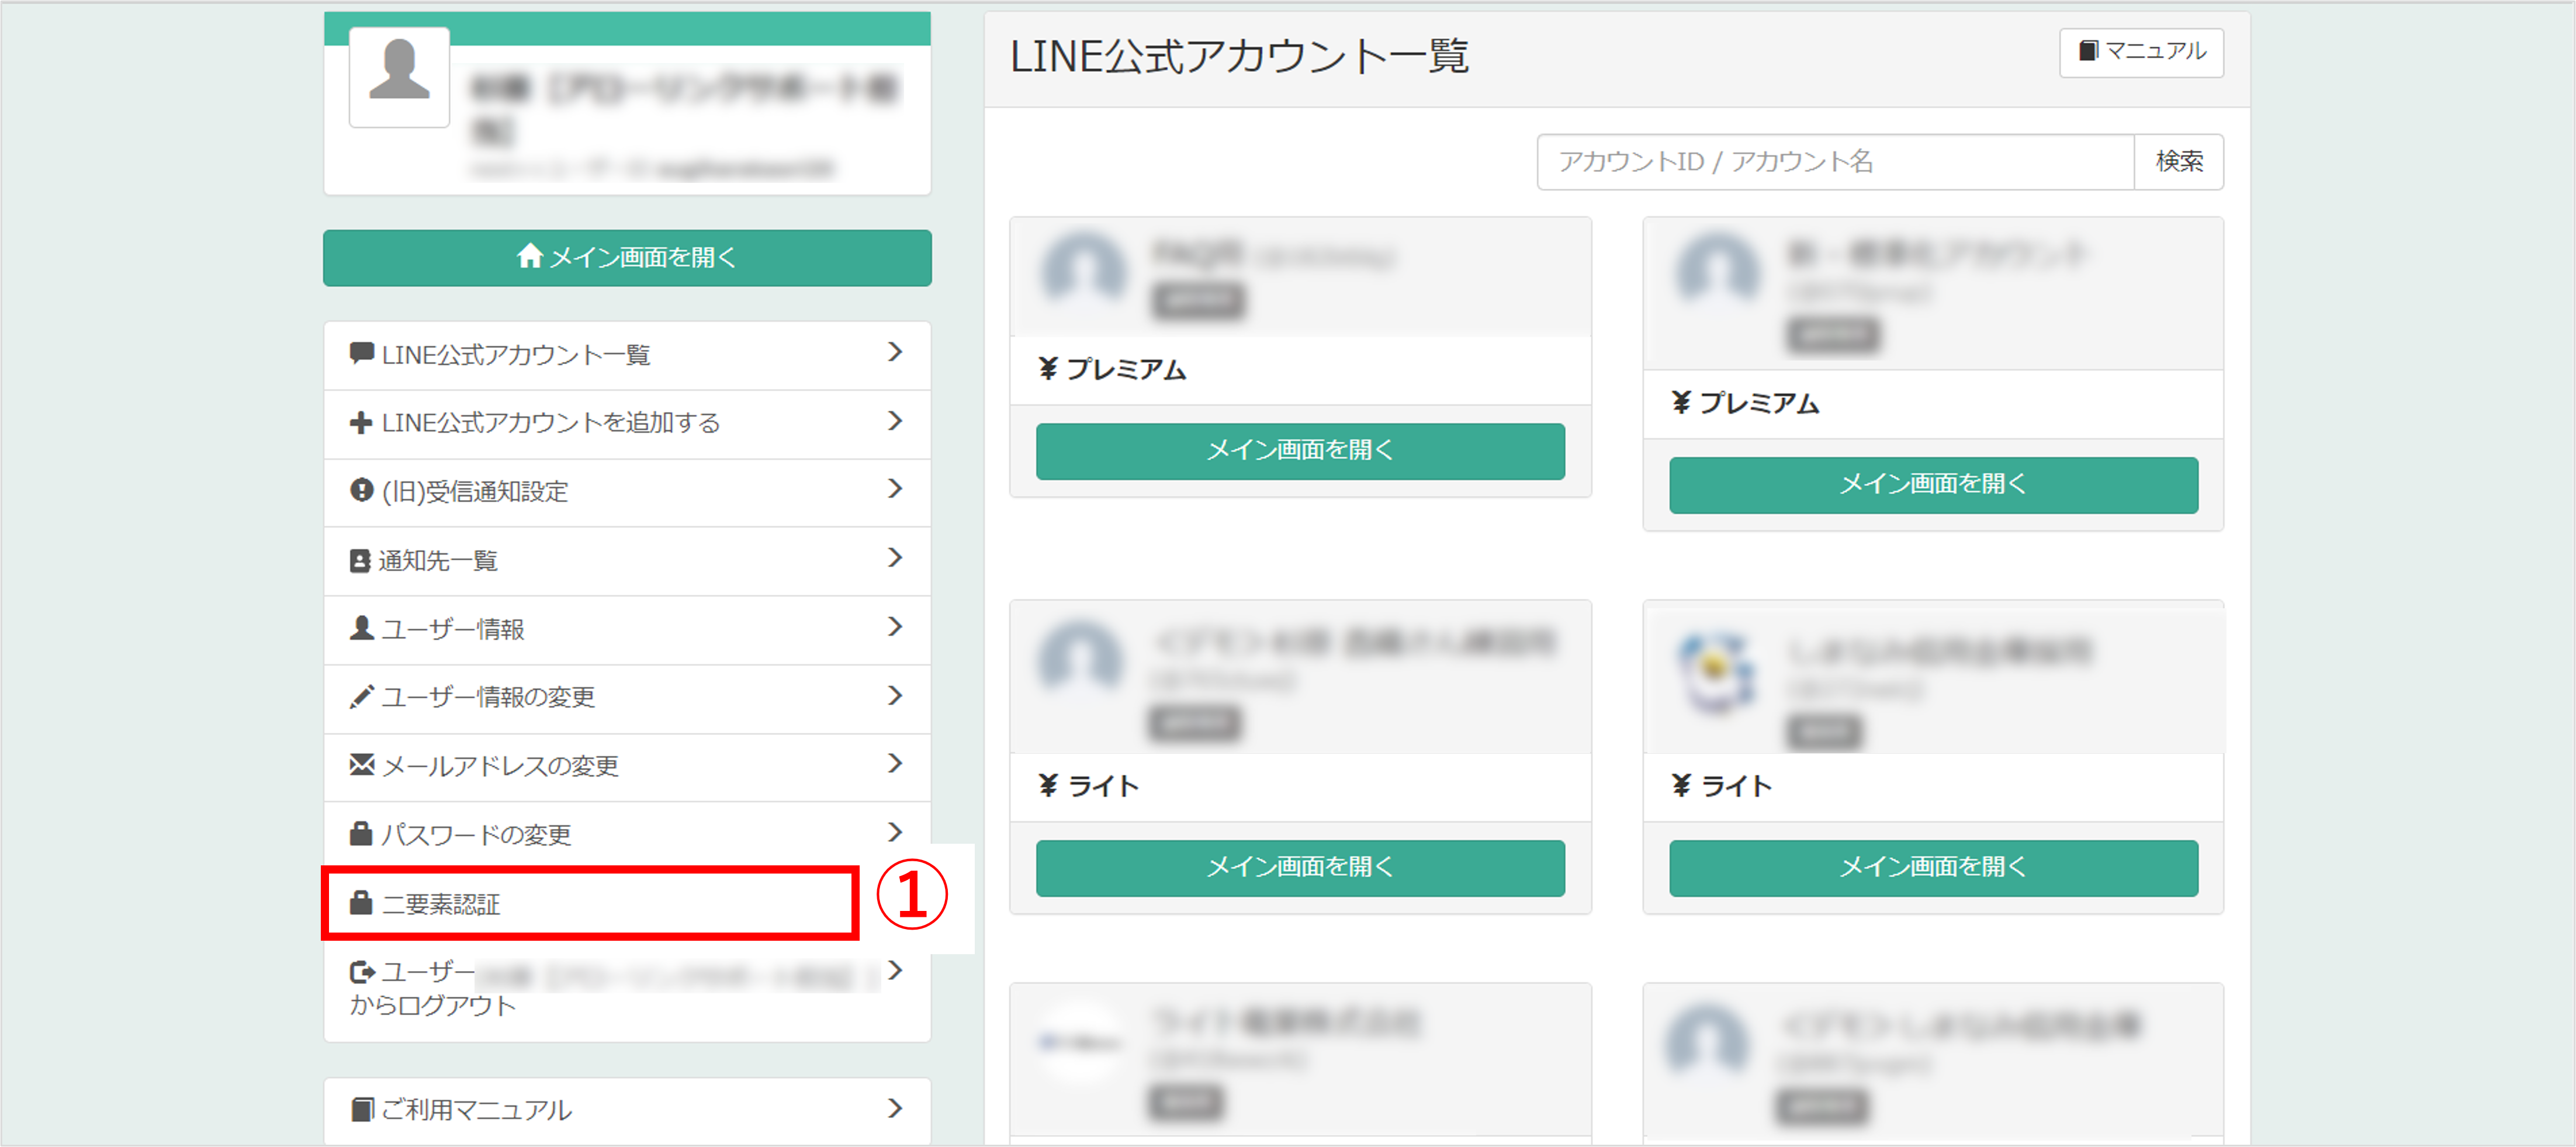Viewport: 2576px width, 1147px height.
Task: Click the プレミアム plan label on second card
Action: point(1760,403)
